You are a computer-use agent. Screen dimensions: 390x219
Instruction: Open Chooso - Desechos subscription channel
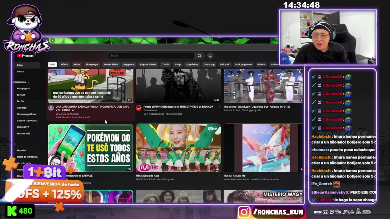click(27, 121)
